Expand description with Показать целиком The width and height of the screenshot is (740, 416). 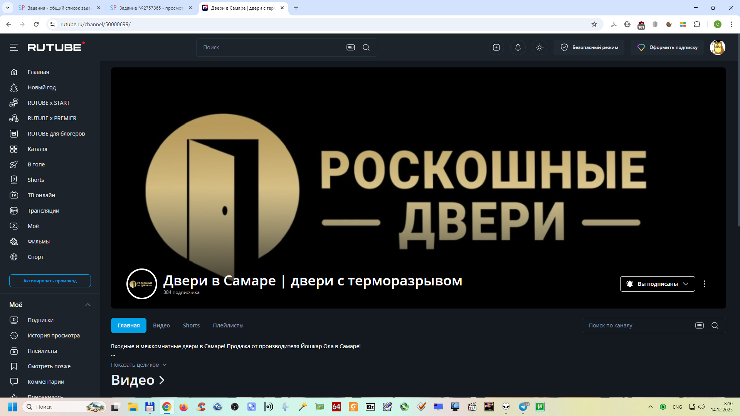pyautogui.click(x=139, y=365)
